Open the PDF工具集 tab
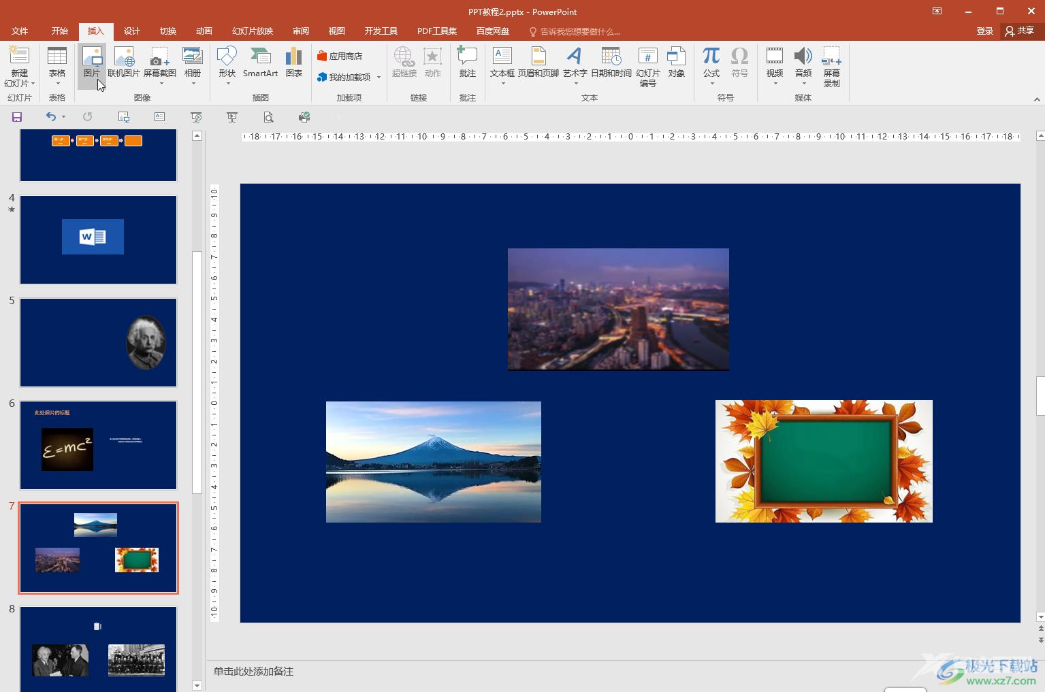The width and height of the screenshot is (1045, 692). tap(437, 31)
